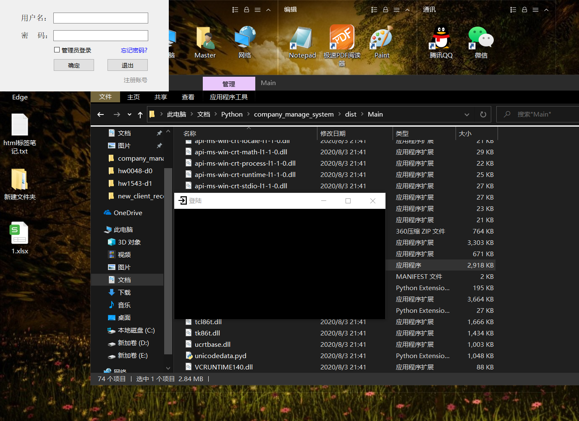Screen dimensions: 579x421
Task: Go forward with the Explorer forward arrow
Action: [117, 114]
